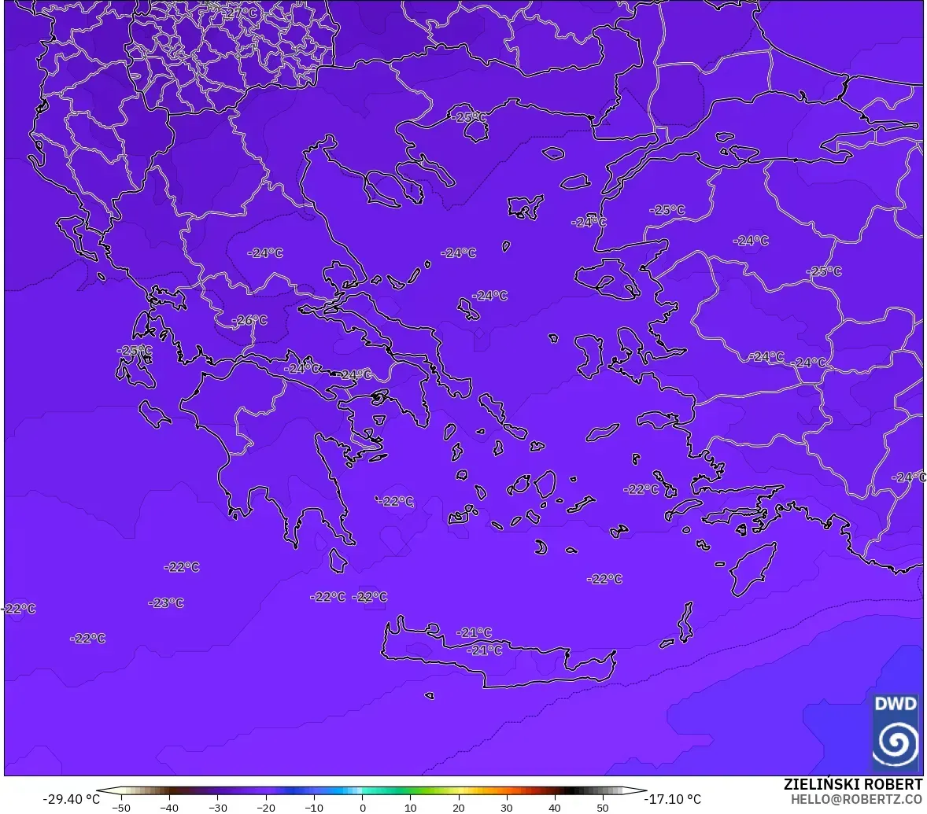Viewport: 927px width, 814px height.
Task: Click the 10 tick label of colorbar
Action: pyautogui.click(x=410, y=808)
